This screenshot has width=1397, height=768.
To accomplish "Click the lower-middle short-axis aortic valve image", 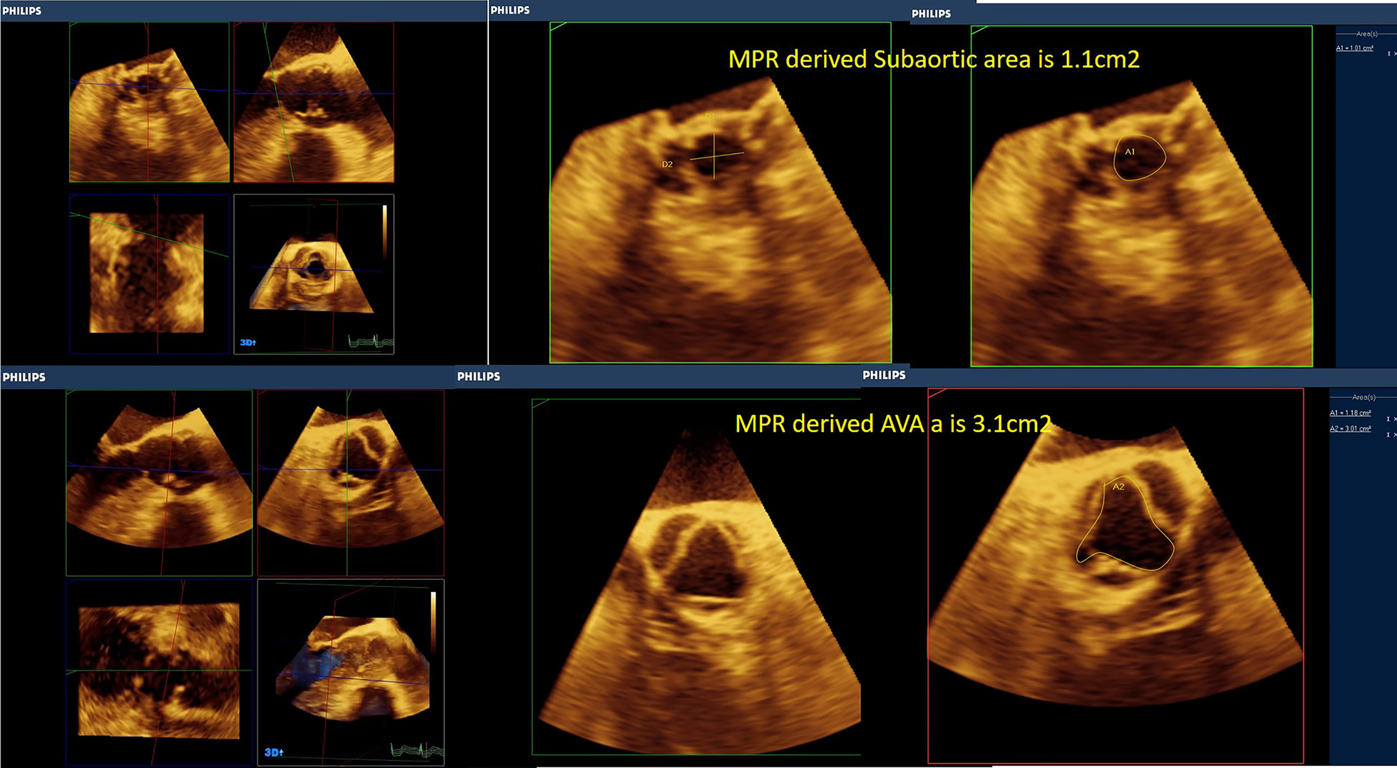I will 696,577.
